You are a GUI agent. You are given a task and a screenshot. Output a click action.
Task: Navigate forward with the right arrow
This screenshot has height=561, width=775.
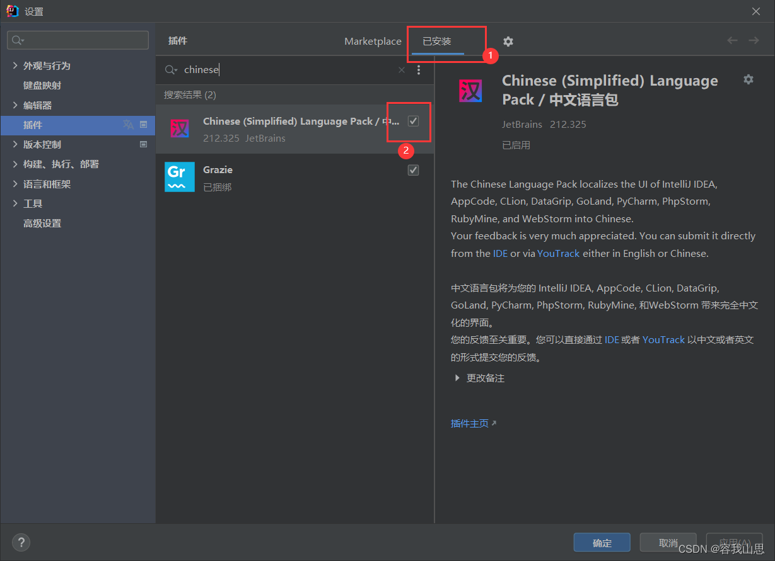[x=754, y=40]
